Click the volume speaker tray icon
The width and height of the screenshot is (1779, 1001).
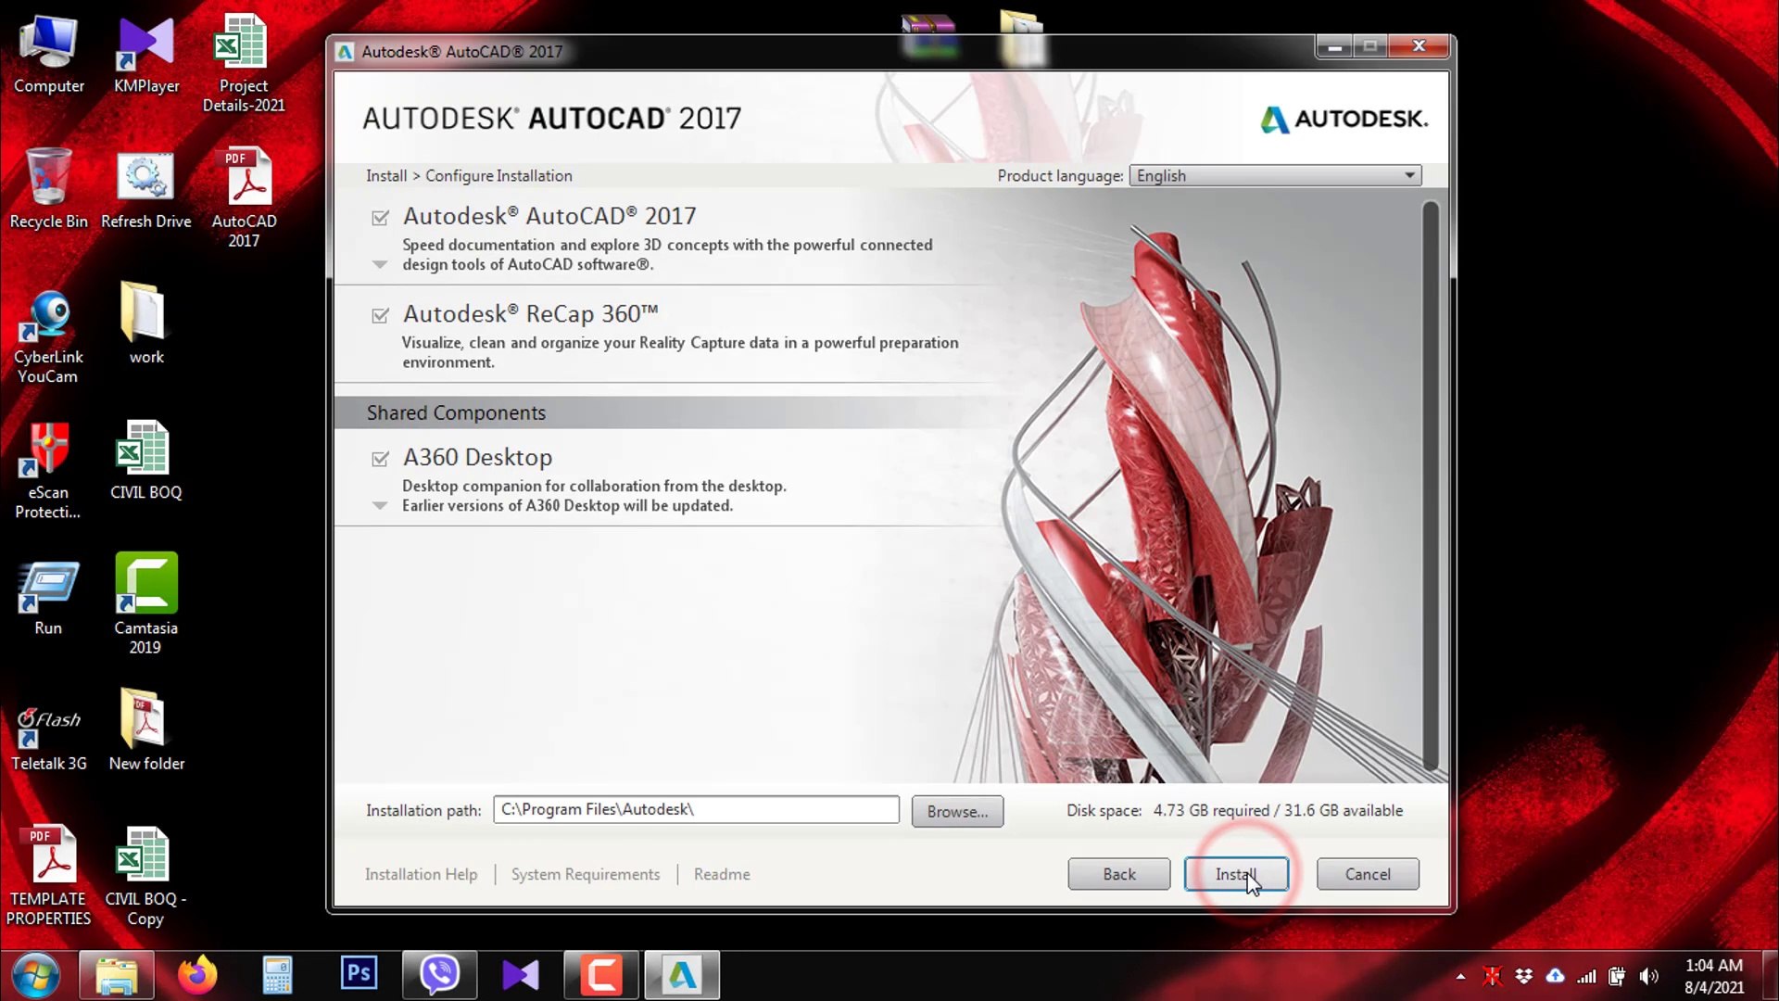1648,976
